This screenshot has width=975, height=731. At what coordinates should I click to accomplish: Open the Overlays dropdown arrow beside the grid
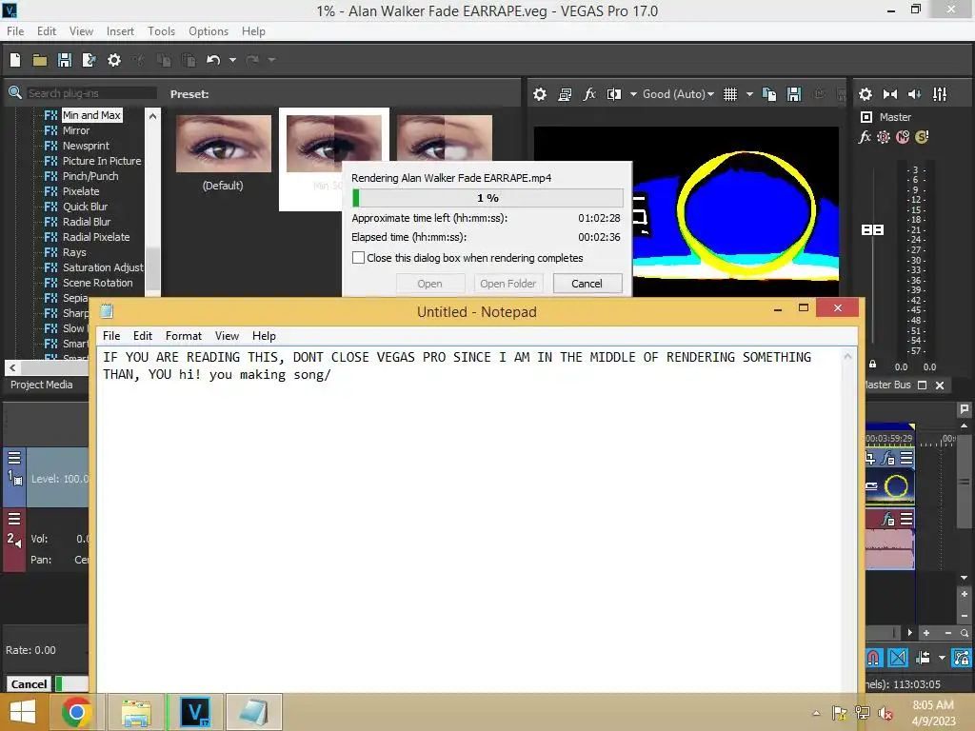749,94
